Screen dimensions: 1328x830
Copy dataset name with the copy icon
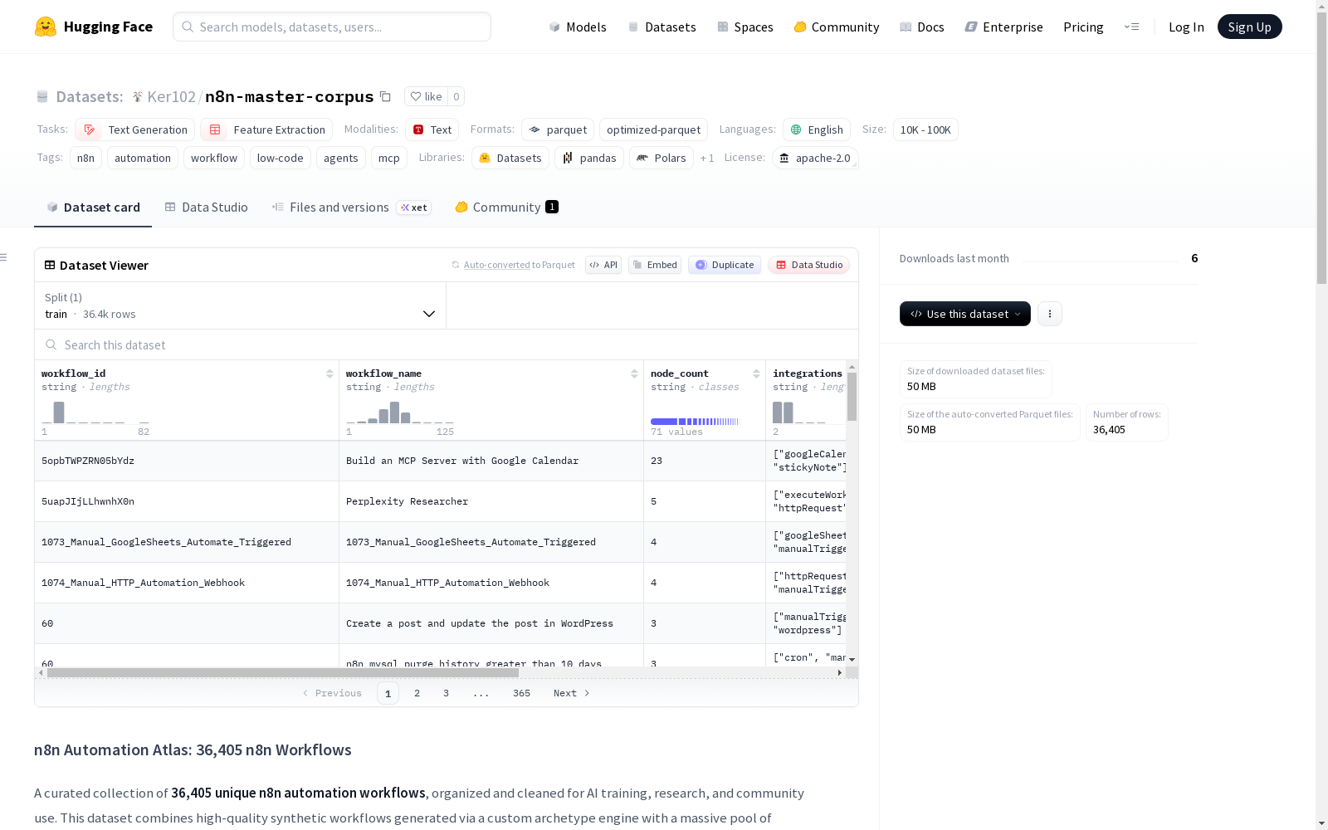point(385,96)
